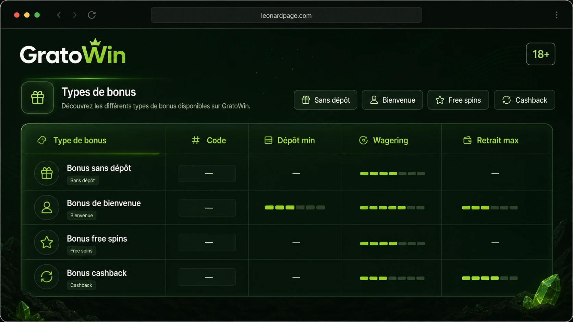Click the Bonus cashback retrait max bar
This screenshot has width=573, height=322.
pos(490,278)
